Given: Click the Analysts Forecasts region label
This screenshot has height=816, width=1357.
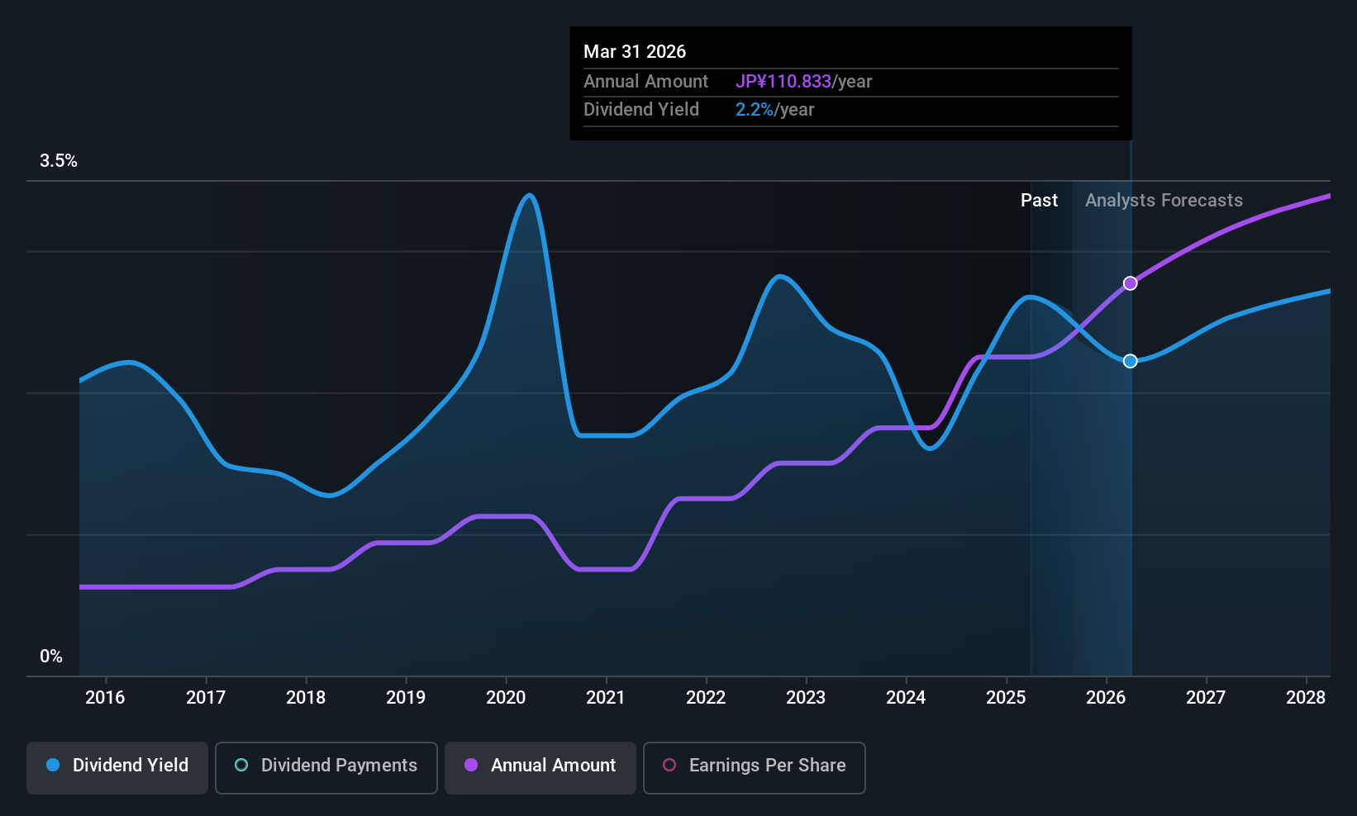Looking at the screenshot, I should coord(1164,201).
